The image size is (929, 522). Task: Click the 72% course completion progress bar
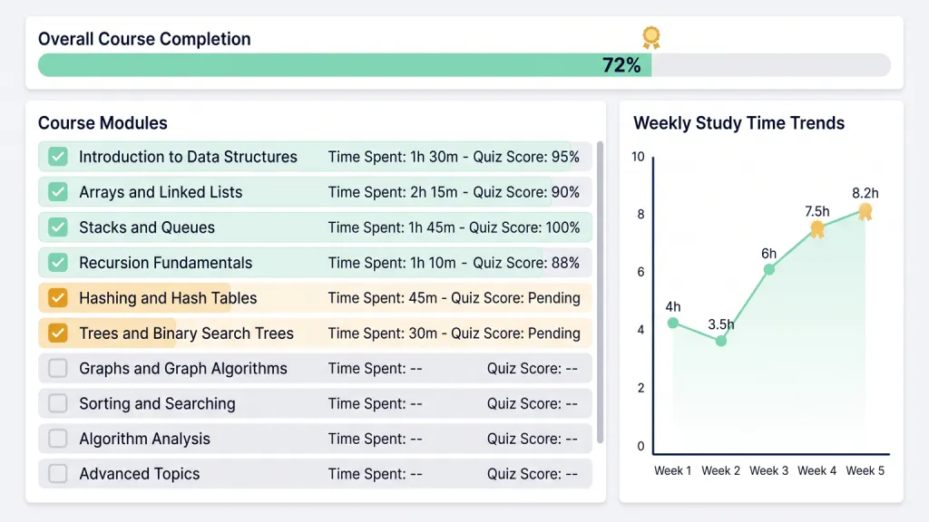(464, 65)
